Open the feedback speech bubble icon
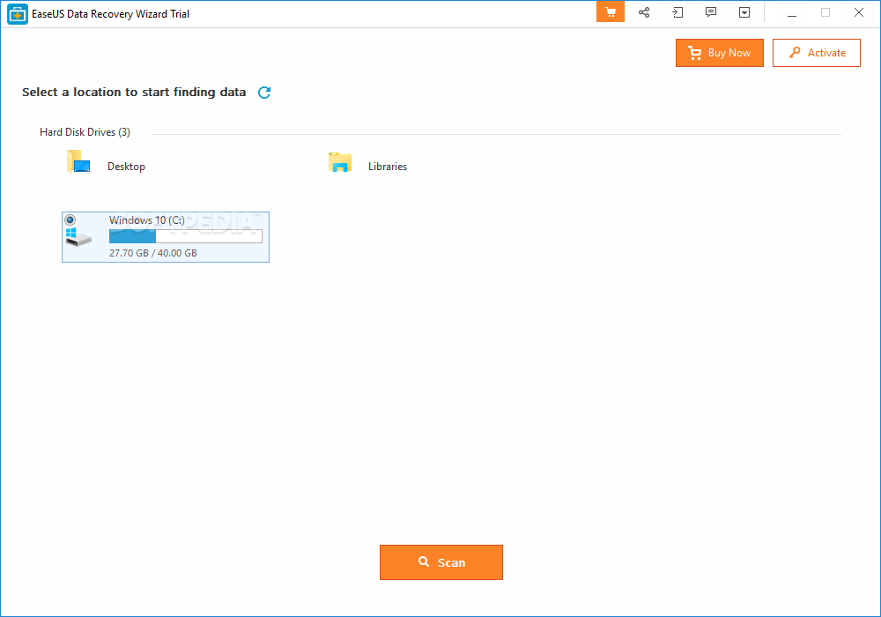Image resolution: width=881 pixels, height=617 pixels. (x=711, y=12)
